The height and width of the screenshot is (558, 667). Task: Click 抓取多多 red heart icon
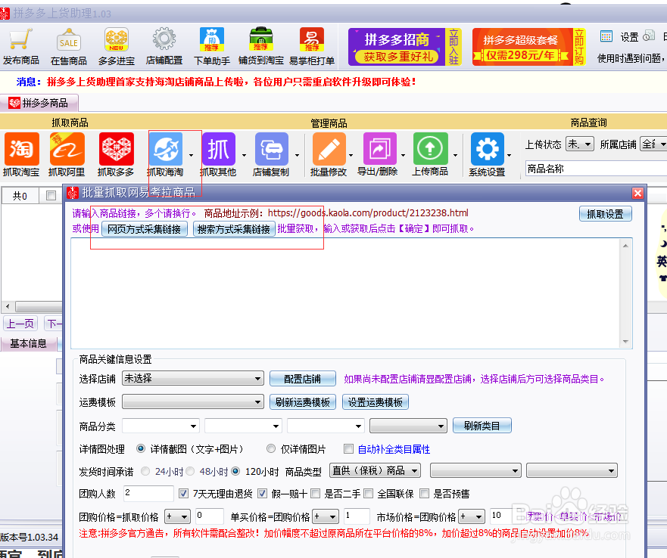[x=116, y=149]
